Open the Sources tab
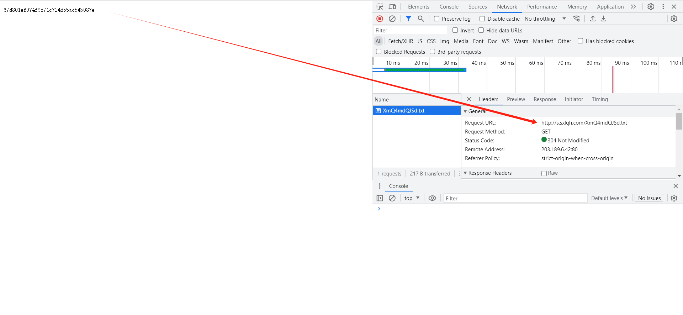683x315 pixels. click(x=478, y=7)
